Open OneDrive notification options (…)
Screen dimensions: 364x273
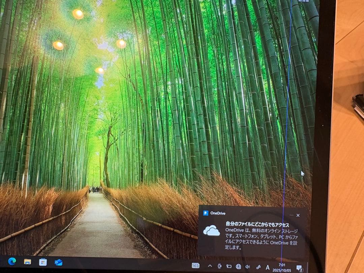click(291, 215)
